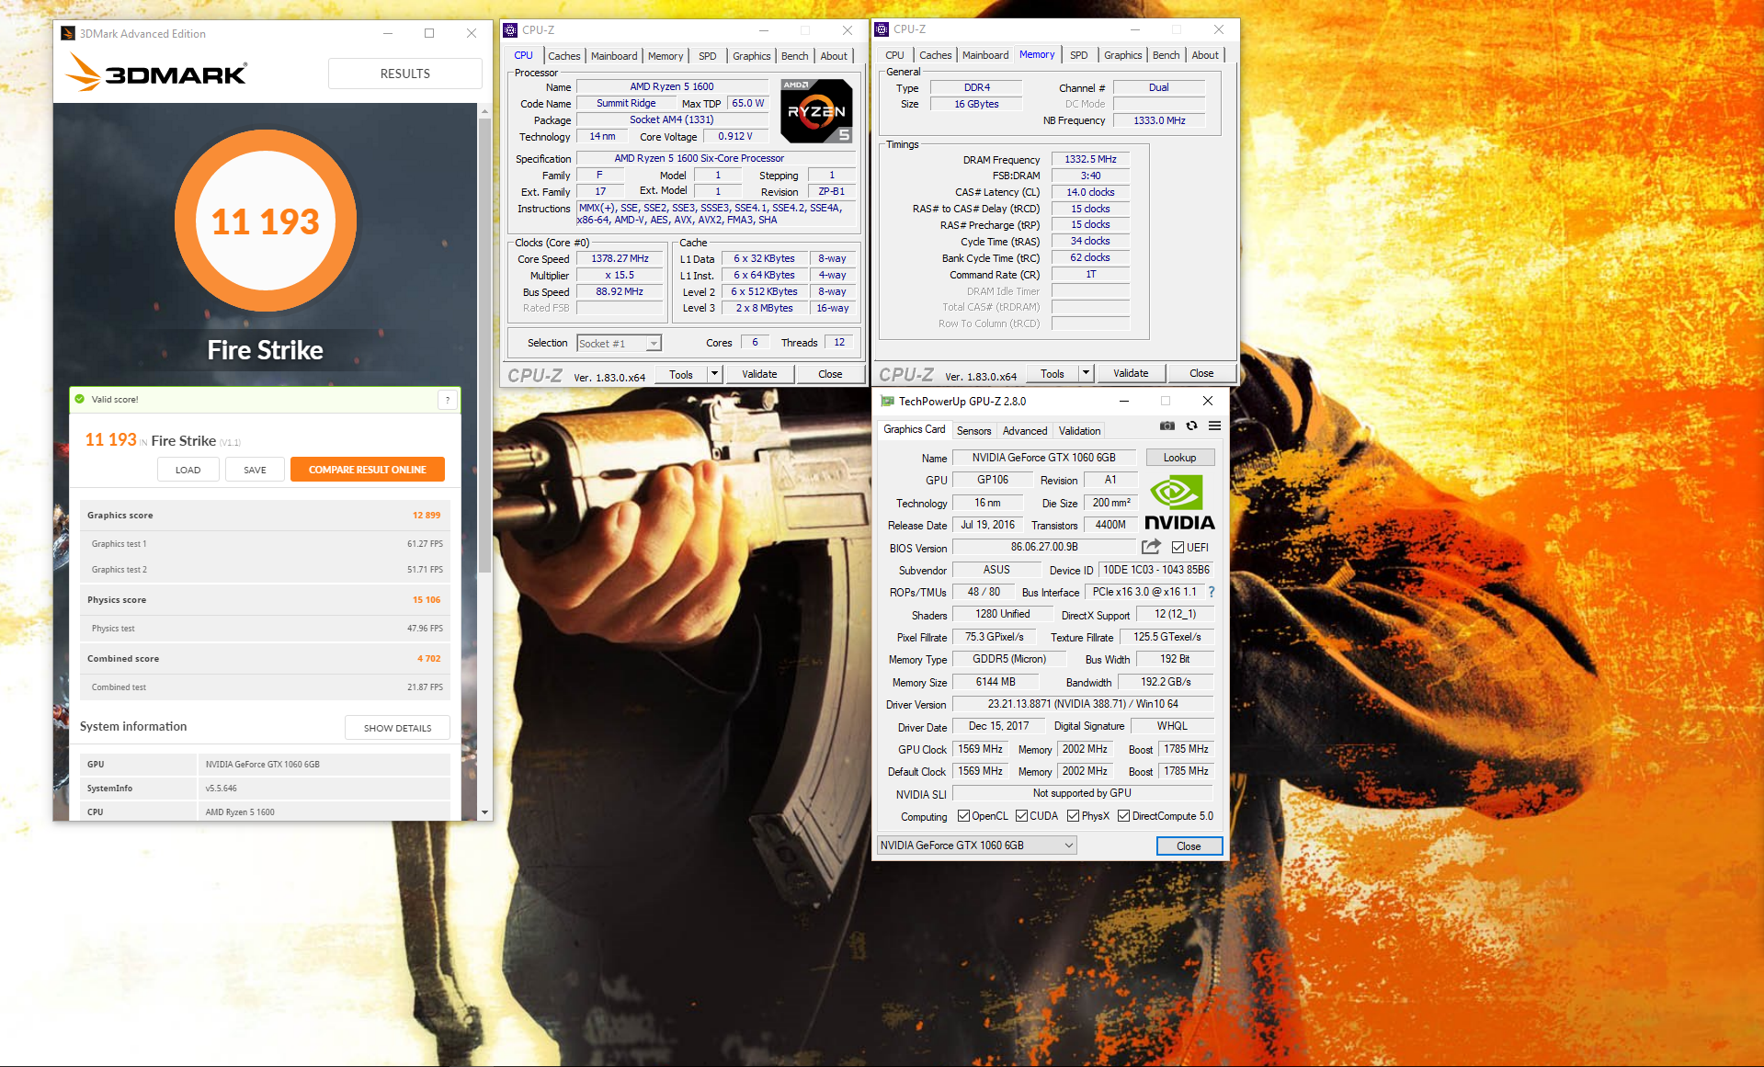Maximize the 3DMark Advanced Edition window

point(429,33)
